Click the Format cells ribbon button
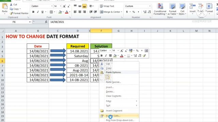 coord(209,9)
